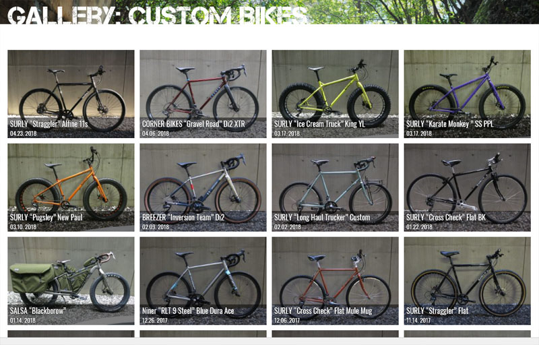This screenshot has height=345, width=539.
Task: Click the Gallery: Custom Bikes header title
Action: [x=157, y=14]
